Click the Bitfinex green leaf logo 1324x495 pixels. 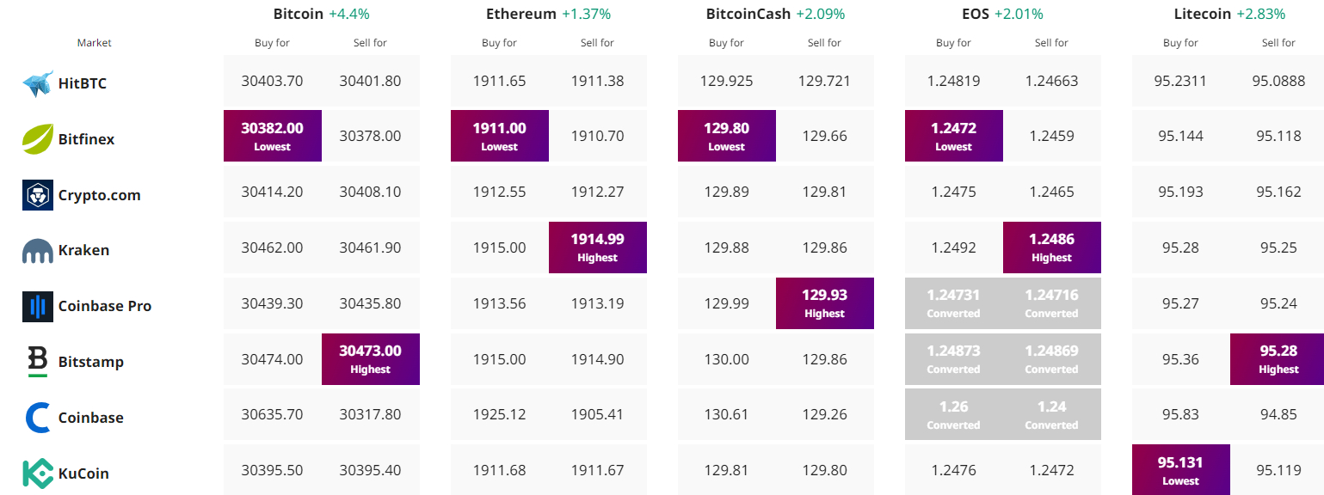pos(38,139)
